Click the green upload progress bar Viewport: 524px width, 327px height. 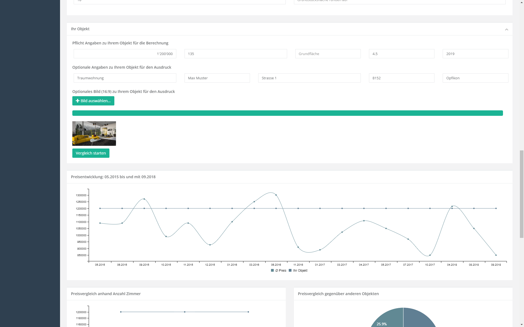coord(287,113)
